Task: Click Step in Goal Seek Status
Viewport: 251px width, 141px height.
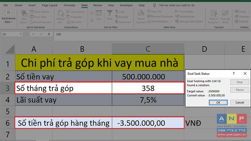Action: (240, 82)
